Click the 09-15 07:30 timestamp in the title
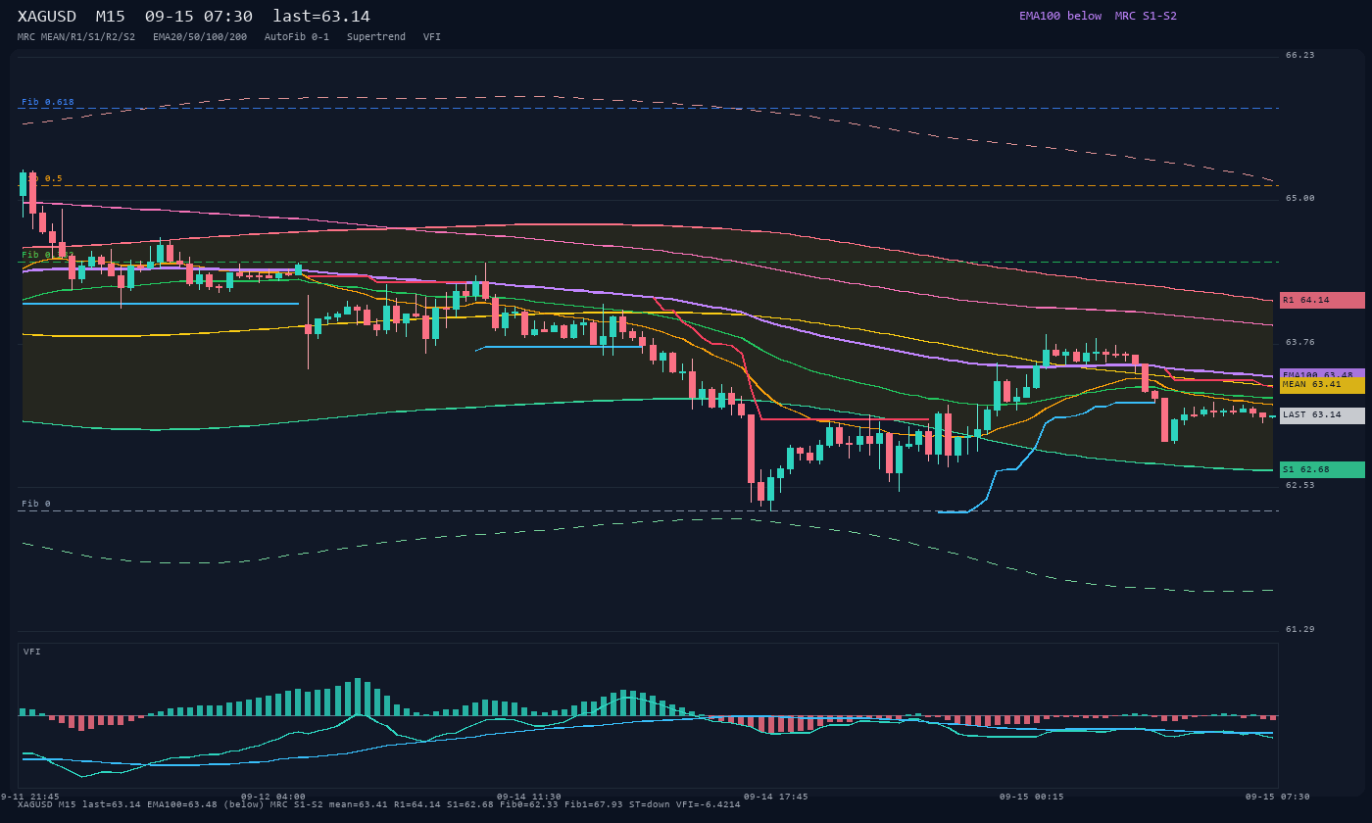 pos(199,17)
